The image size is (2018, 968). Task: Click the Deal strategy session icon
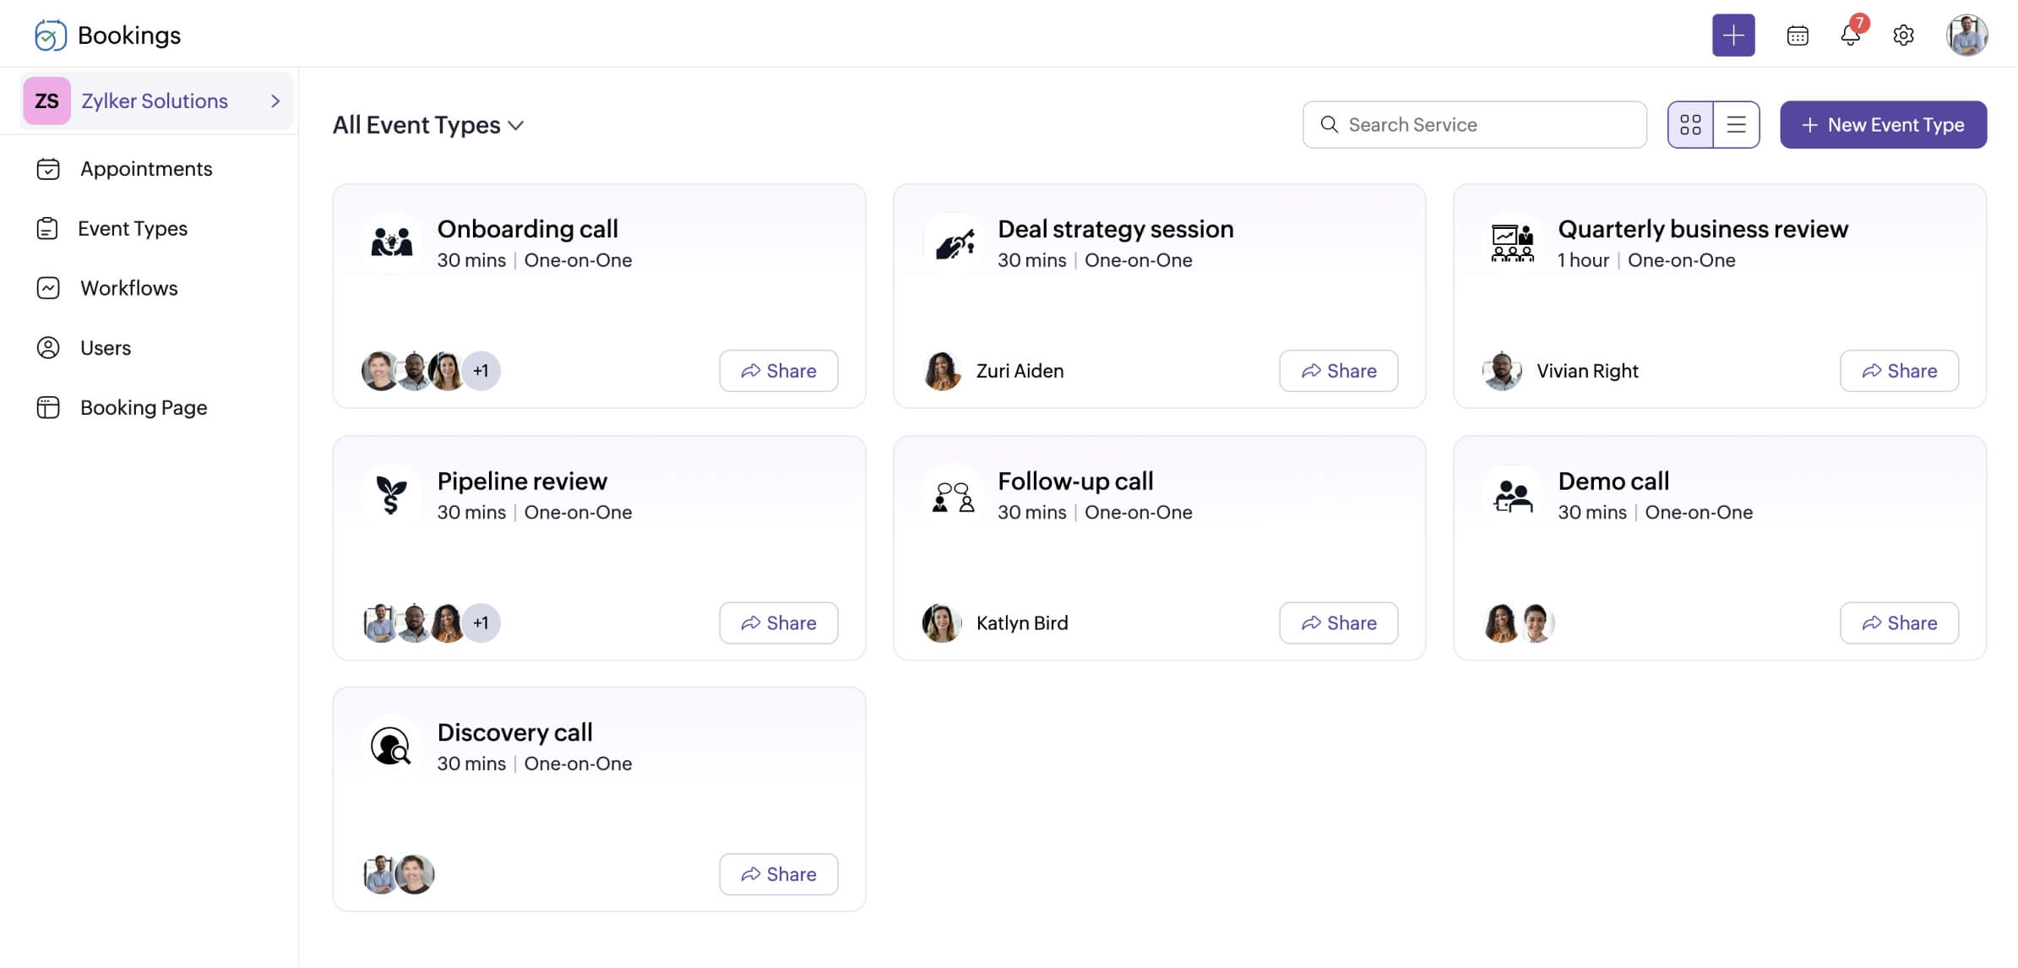pyautogui.click(x=953, y=243)
